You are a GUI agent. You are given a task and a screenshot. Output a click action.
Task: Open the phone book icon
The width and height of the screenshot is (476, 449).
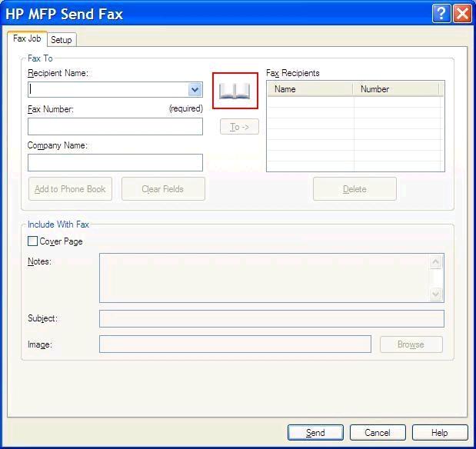[235, 91]
